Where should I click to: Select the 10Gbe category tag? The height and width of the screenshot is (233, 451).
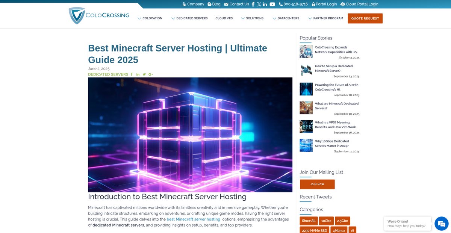tap(326, 221)
